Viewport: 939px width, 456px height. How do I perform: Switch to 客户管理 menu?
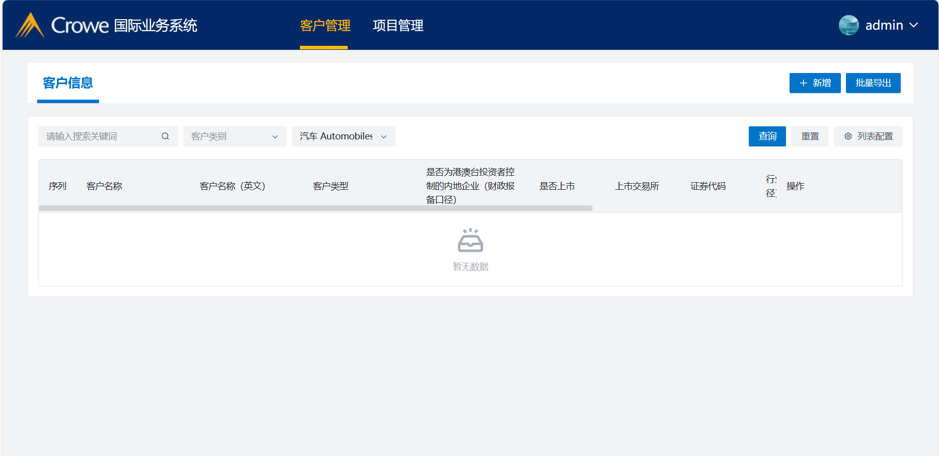[325, 25]
